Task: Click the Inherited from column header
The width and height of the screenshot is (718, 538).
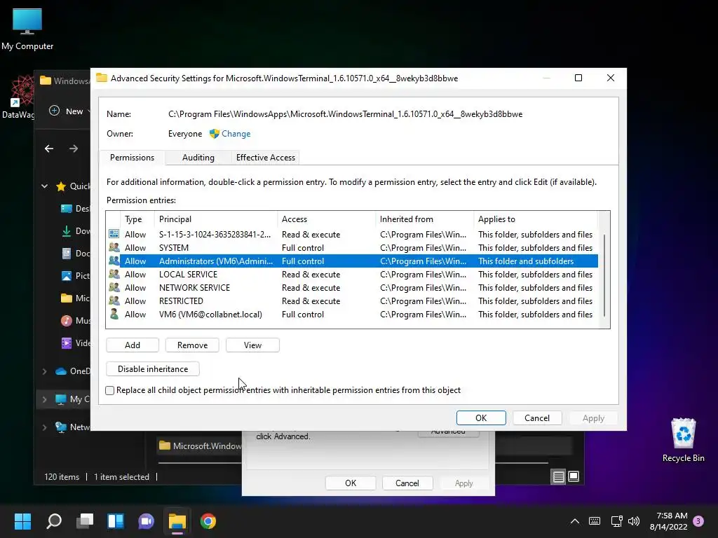Action: tap(424, 219)
